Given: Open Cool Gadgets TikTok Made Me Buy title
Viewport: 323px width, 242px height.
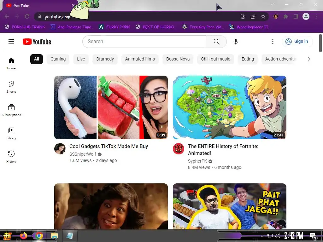Looking at the screenshot, I should coord(109,146).
